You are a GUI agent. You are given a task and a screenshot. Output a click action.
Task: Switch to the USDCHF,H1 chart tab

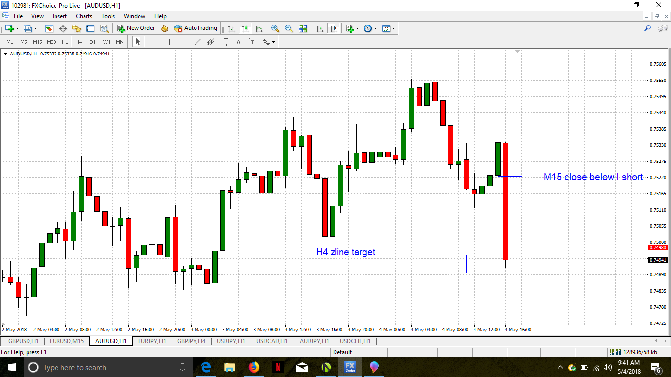(x=356, y=341)
